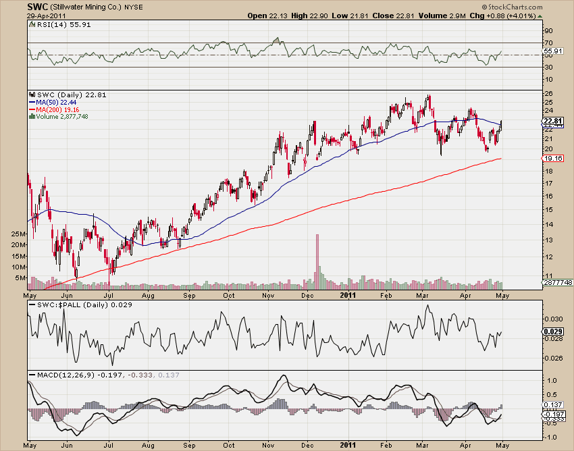The width and height of the screenshot is (574, 451).
Task: Click the MACD signal value -0.333
Action: coord(140,375)
